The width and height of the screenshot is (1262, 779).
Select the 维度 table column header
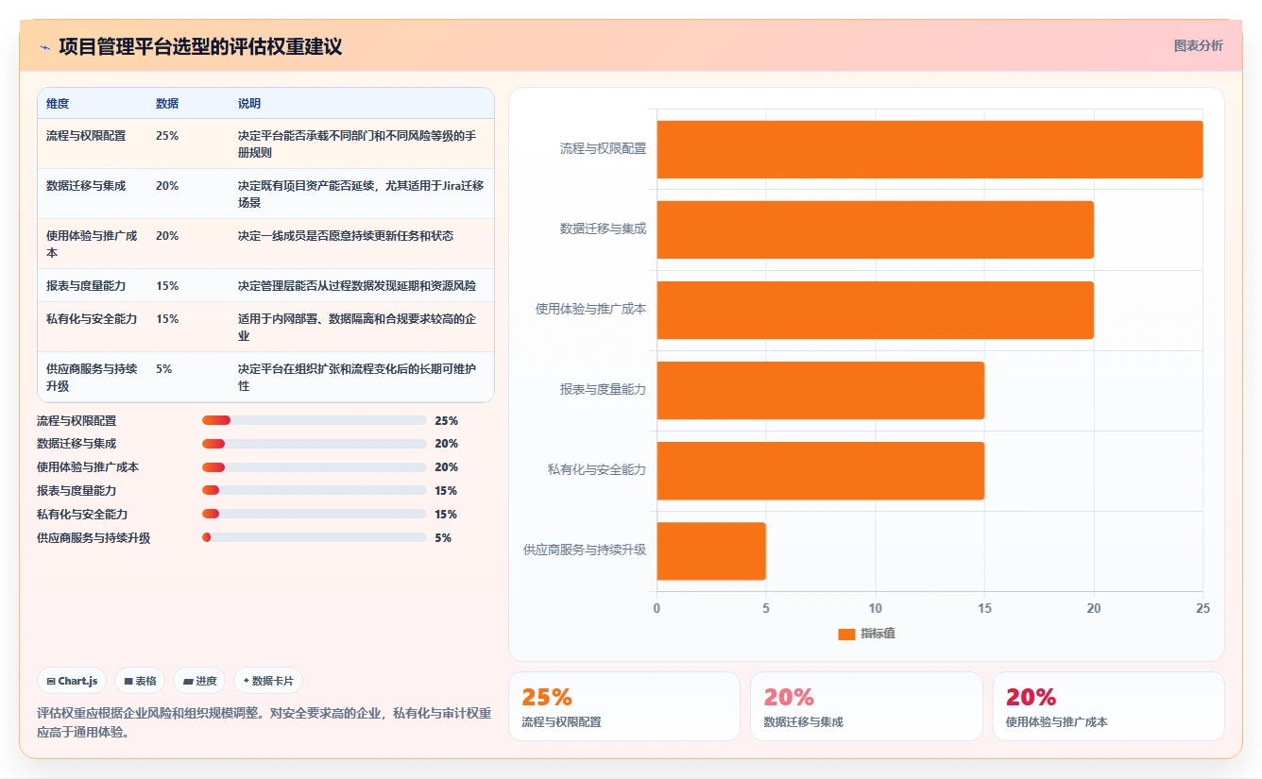tap(58, 103)
